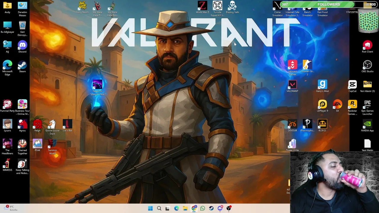Image resolution: width=379 pixels, height=213 pixels.
Task: Select Rockstar Games Launcher icon
Action: pos(352,108)
